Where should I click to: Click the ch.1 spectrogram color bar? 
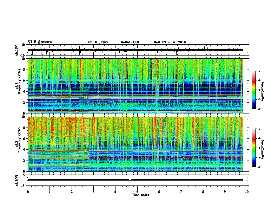(x=254, y=90)
